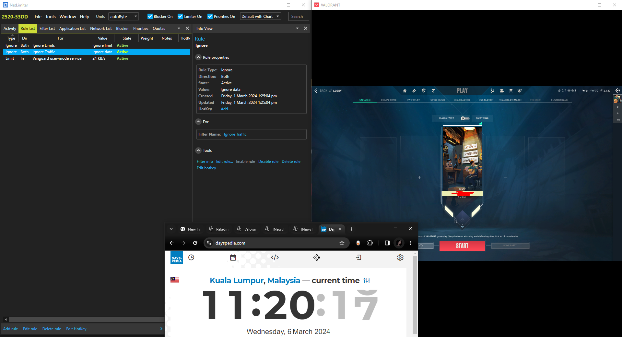Screen dimensions: 622x337
Task: Select Valorant Deathmatch mode tab
Action: pyautogui.click(x=462, y=100)
